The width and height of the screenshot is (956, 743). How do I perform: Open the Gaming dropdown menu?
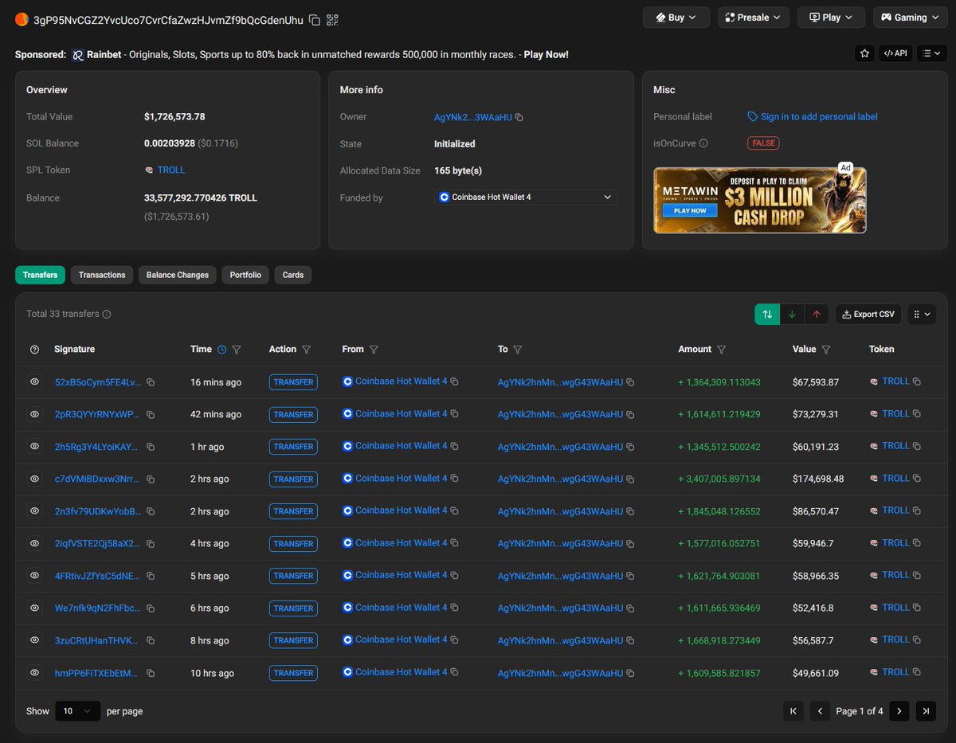tap(910, 18)
